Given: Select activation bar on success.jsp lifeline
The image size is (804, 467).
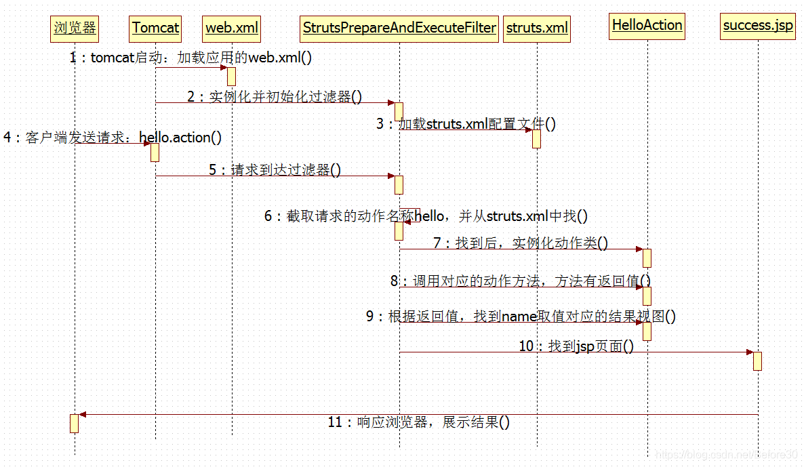Looking at the screenshot, I should click(x=757, y=361).
